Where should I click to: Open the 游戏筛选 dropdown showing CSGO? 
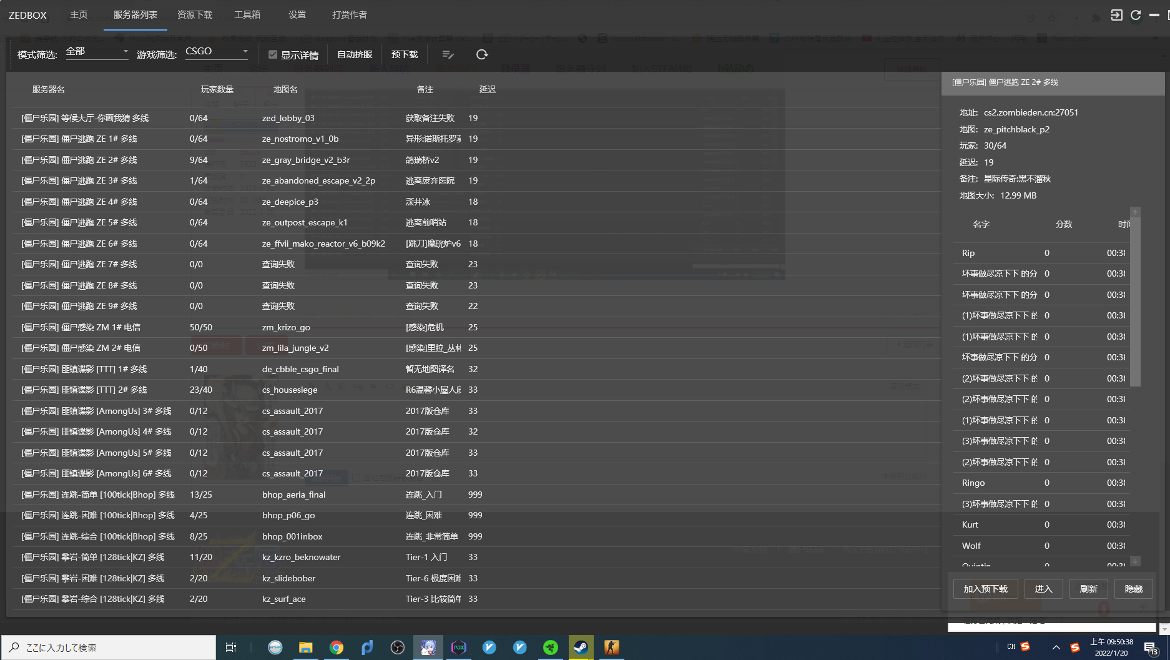point(217,51)
